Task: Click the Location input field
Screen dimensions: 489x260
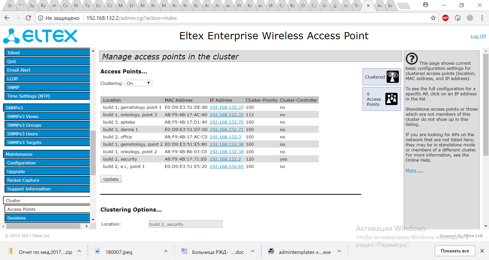Action: click(185, 224)
